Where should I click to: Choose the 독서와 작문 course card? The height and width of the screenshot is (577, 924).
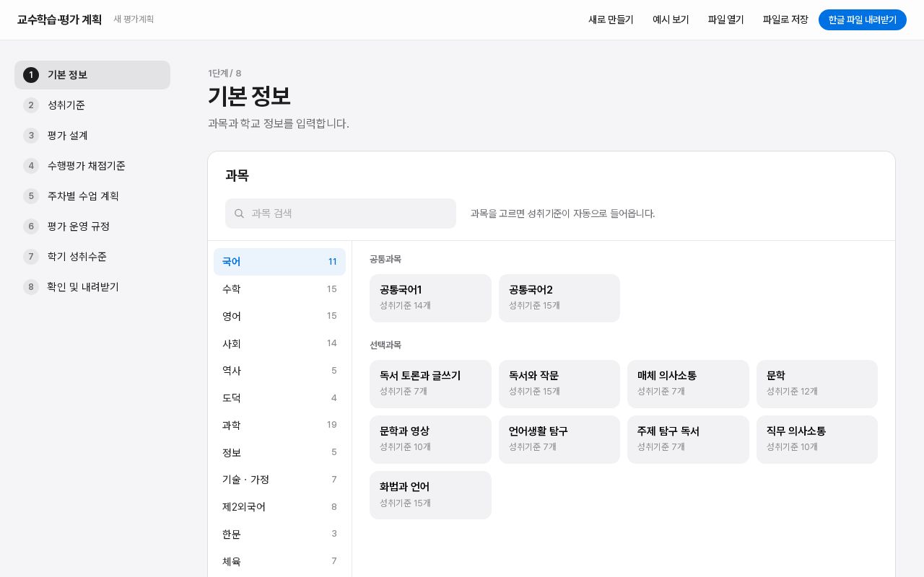(x=559, y=384)
